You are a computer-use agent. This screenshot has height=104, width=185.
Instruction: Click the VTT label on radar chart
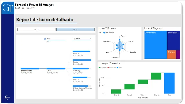point(132,41)
